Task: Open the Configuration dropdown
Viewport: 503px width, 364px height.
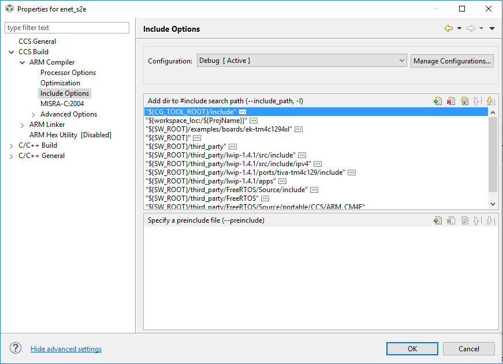Action: [302, 61]
